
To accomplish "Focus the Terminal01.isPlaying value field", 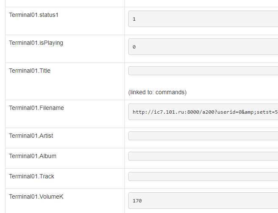I will tap(203, 47).
